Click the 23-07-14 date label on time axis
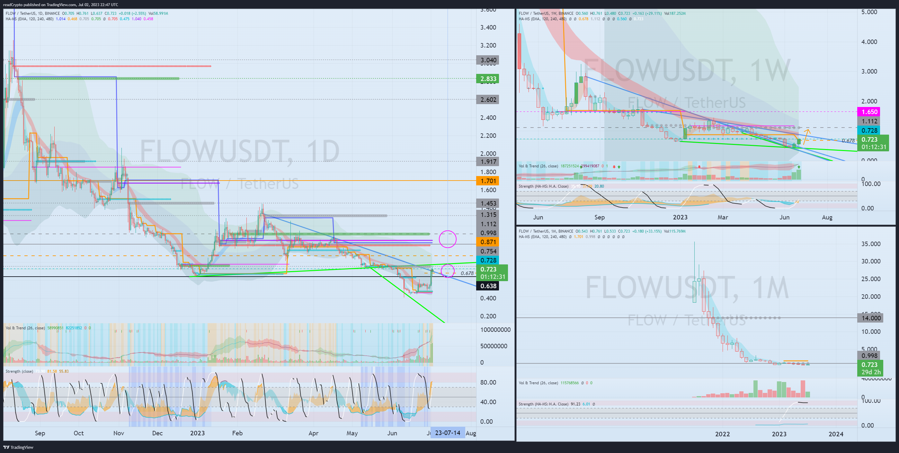This screenshot has width=899, height=453. click(447, 433)
